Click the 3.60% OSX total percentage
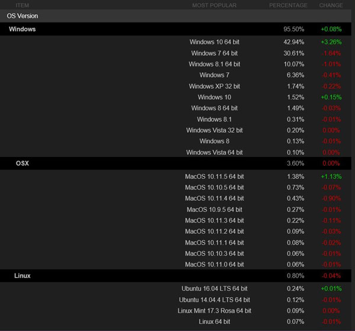This screenshot has height=331, width=355. point(295,163)
